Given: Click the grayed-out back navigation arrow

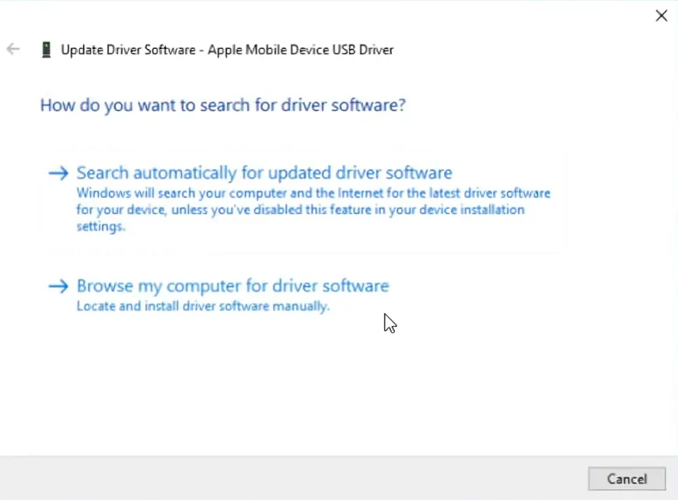Looking at the screenshot, I should 12,49.
